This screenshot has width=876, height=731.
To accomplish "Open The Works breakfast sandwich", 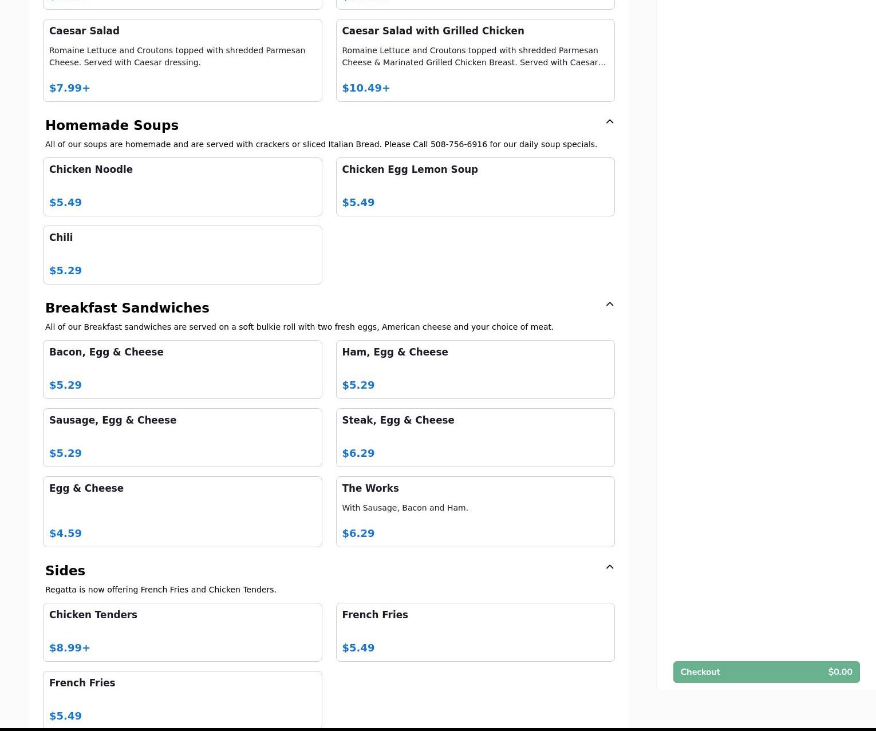I will pos(475,511).
